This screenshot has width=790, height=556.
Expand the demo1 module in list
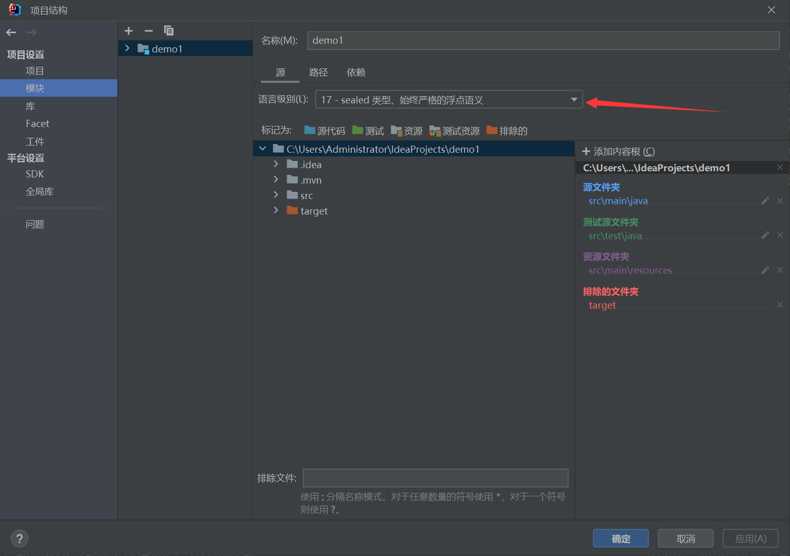click(127, 48)
